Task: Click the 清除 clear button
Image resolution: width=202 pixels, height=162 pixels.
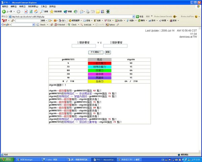Action: click(108, 52)
